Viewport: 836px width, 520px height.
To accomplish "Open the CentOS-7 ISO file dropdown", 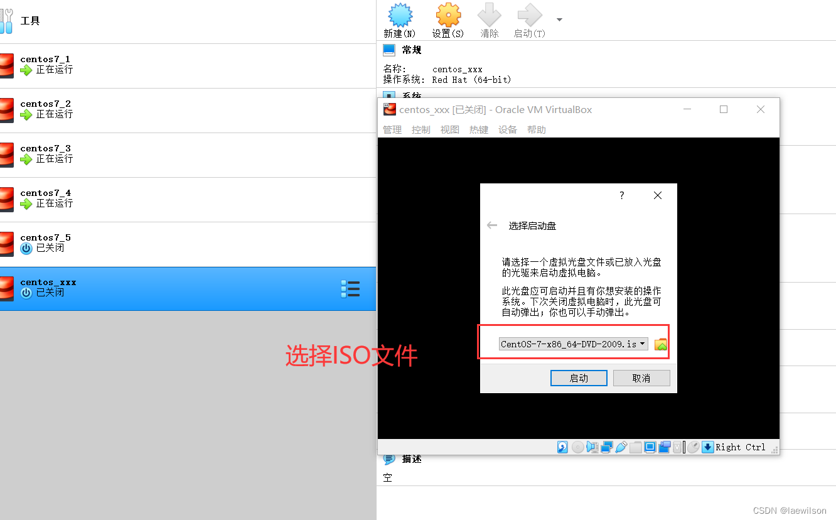I will pos(574,344).
